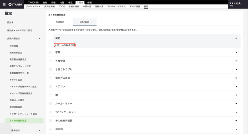Open マイページ招待パターン設定 in sidebar
Viewport: 248px width, 134px height.
[23, 86]
